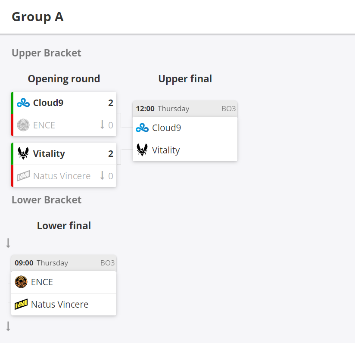
Task: Click the greyed Natus Vincere logo in opening round
Action: coord(23,176)
